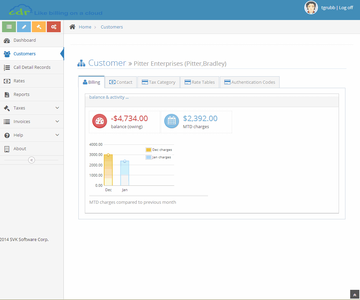The image size is (360, 300).
Task: Click the red balance gauge icon
Action: [x=100, y=121]
